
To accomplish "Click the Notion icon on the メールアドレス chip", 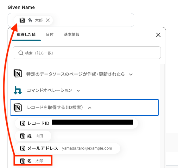I will click(22, 148).
